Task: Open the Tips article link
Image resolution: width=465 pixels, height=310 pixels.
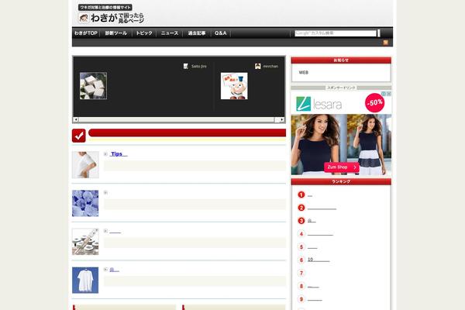Action: click(x=119, y=154)
